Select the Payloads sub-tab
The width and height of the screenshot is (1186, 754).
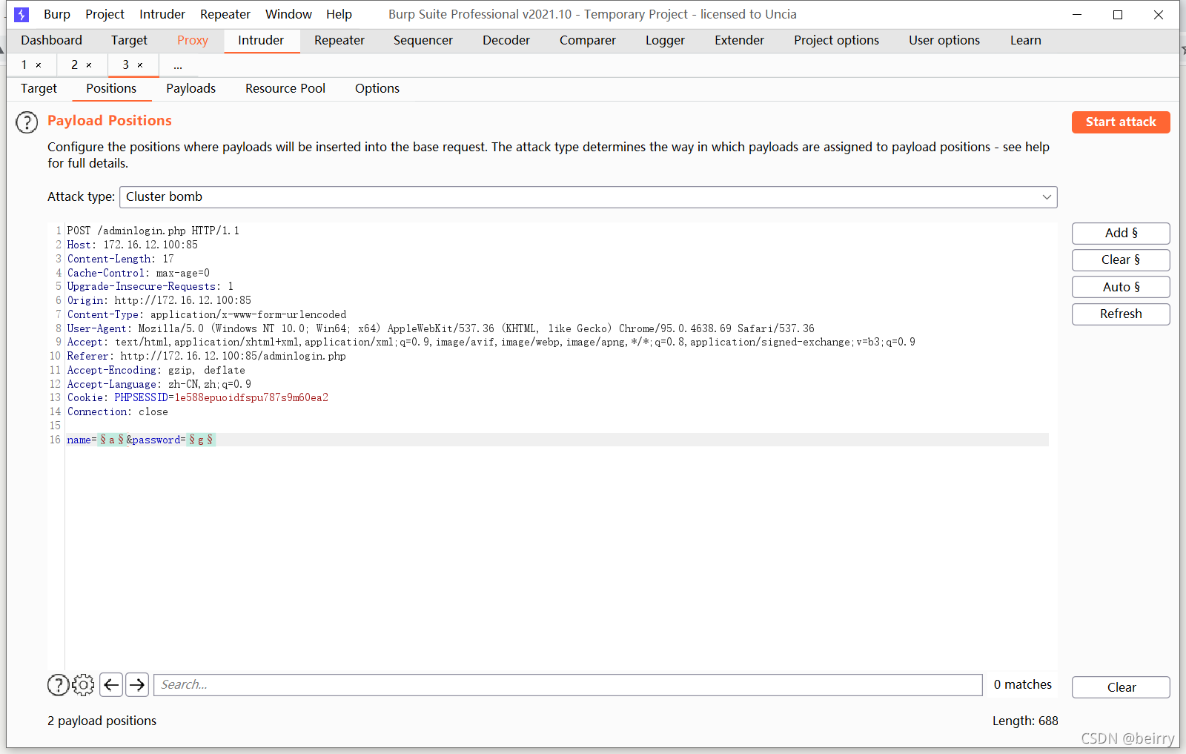[191, 89]
